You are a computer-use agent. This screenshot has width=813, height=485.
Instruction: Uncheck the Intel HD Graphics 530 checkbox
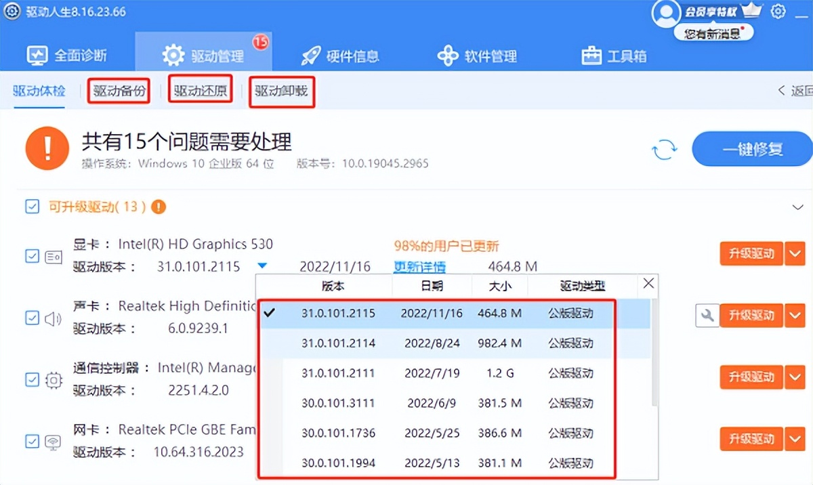[32, 256]
